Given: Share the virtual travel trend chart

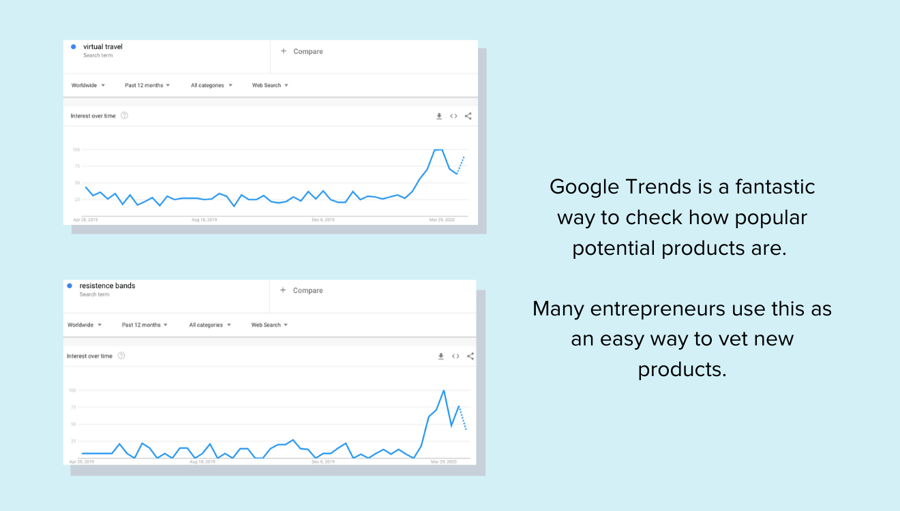Looking at the screenshot, I should coord(468,117).
